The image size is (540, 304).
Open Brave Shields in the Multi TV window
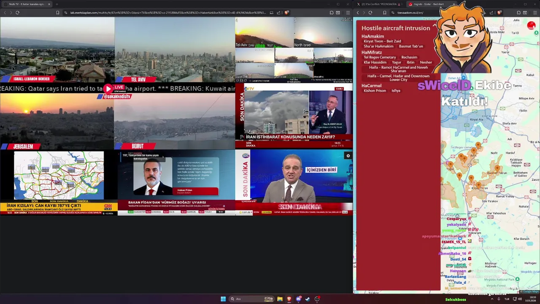tap(286, 13)
